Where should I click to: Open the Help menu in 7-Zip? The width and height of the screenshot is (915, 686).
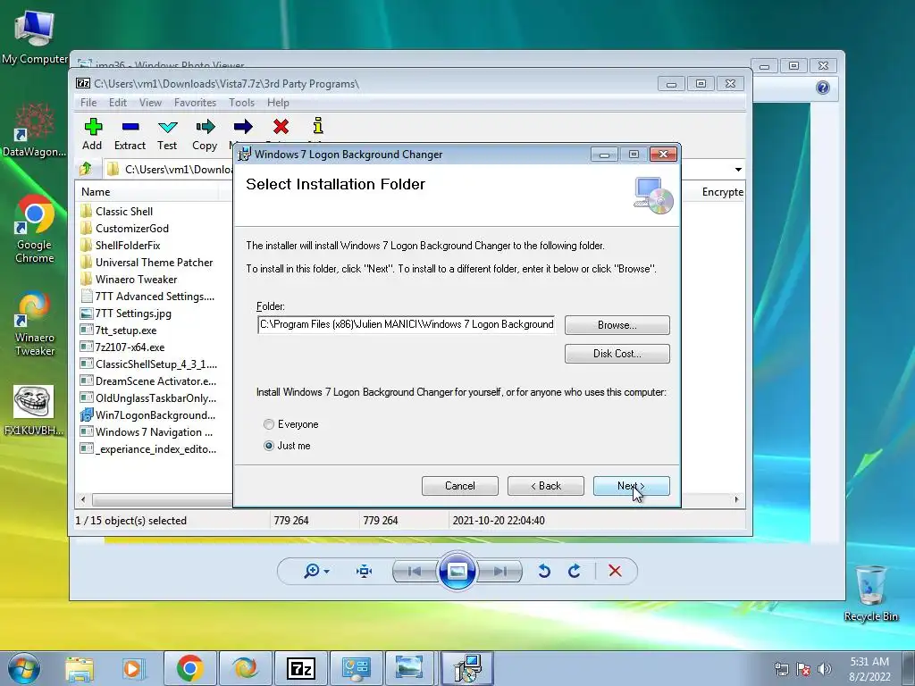tap(279, 103)
